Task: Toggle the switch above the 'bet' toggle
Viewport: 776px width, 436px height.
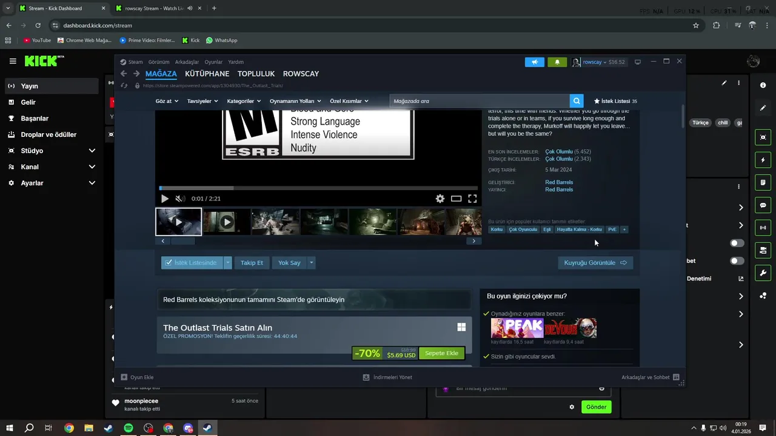Action: [x=737, y=243]
